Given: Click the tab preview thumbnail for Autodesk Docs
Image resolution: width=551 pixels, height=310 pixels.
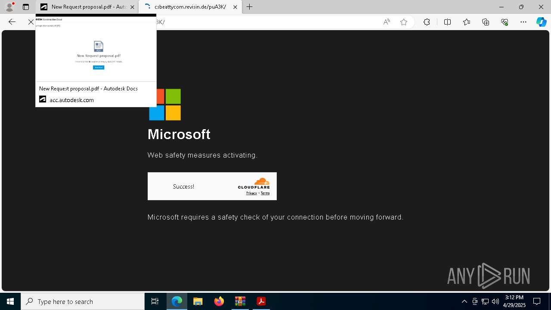Looking at the screenshot, I should (x=96, y=49).
